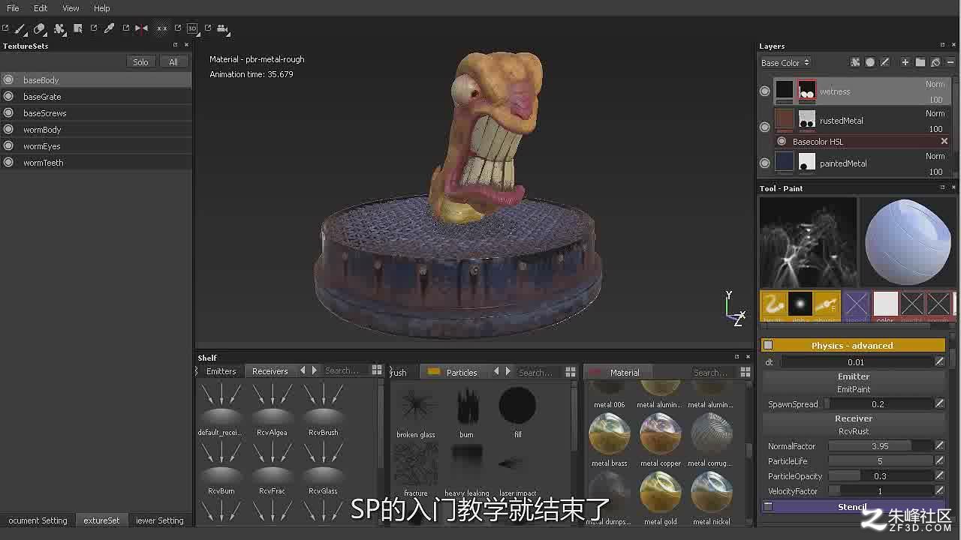This screenshot has width=961, height=540.
Task: Click the Solo button in TextureSets
Action: point(140,62)
